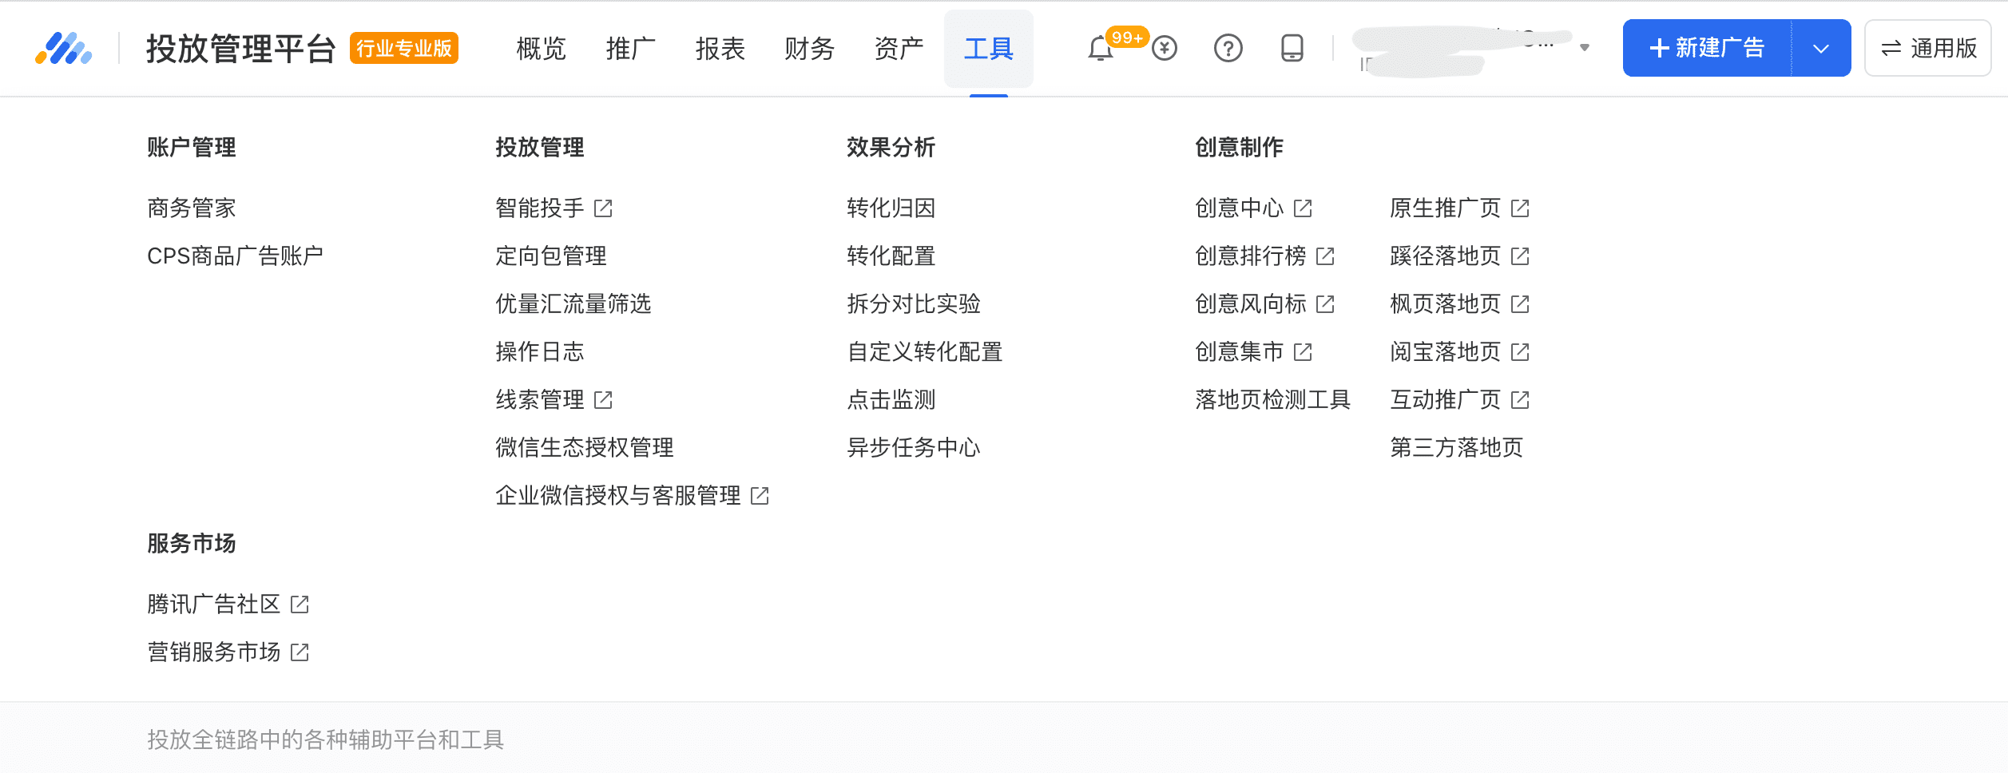This screenshot has height=773, width=2008.
Task: Open 定向包管理 link
Action: pos(550,256)
